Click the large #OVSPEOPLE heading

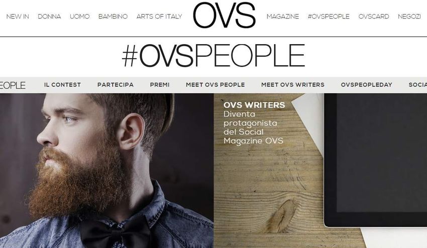pyautogui.click(x=213, y=56)
